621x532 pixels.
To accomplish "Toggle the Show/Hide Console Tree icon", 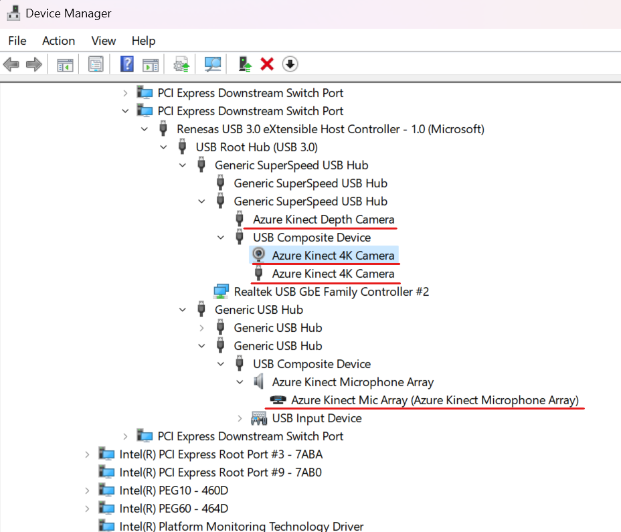I will click(64, 64).
